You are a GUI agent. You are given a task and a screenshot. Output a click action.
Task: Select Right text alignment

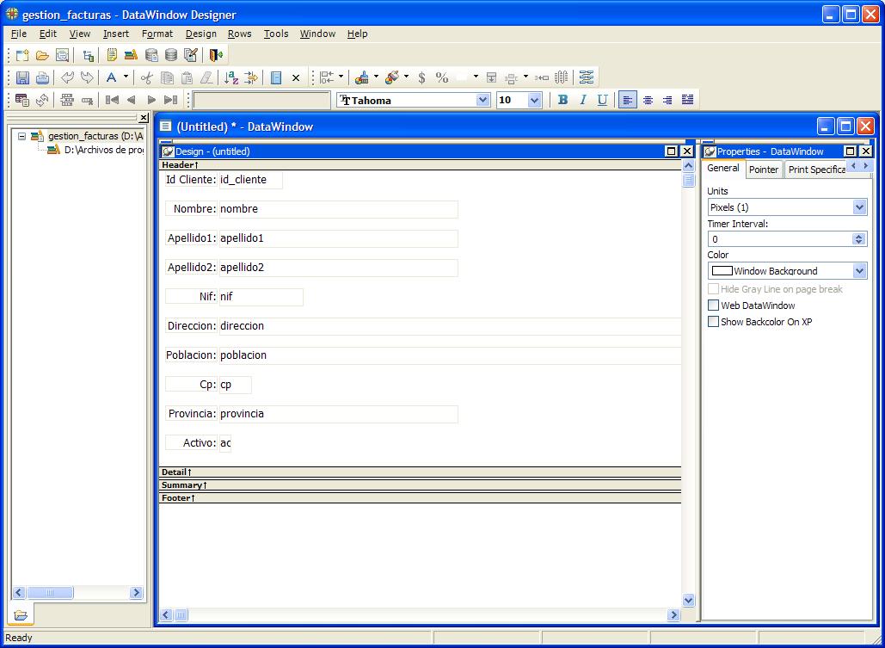(667, 100)
